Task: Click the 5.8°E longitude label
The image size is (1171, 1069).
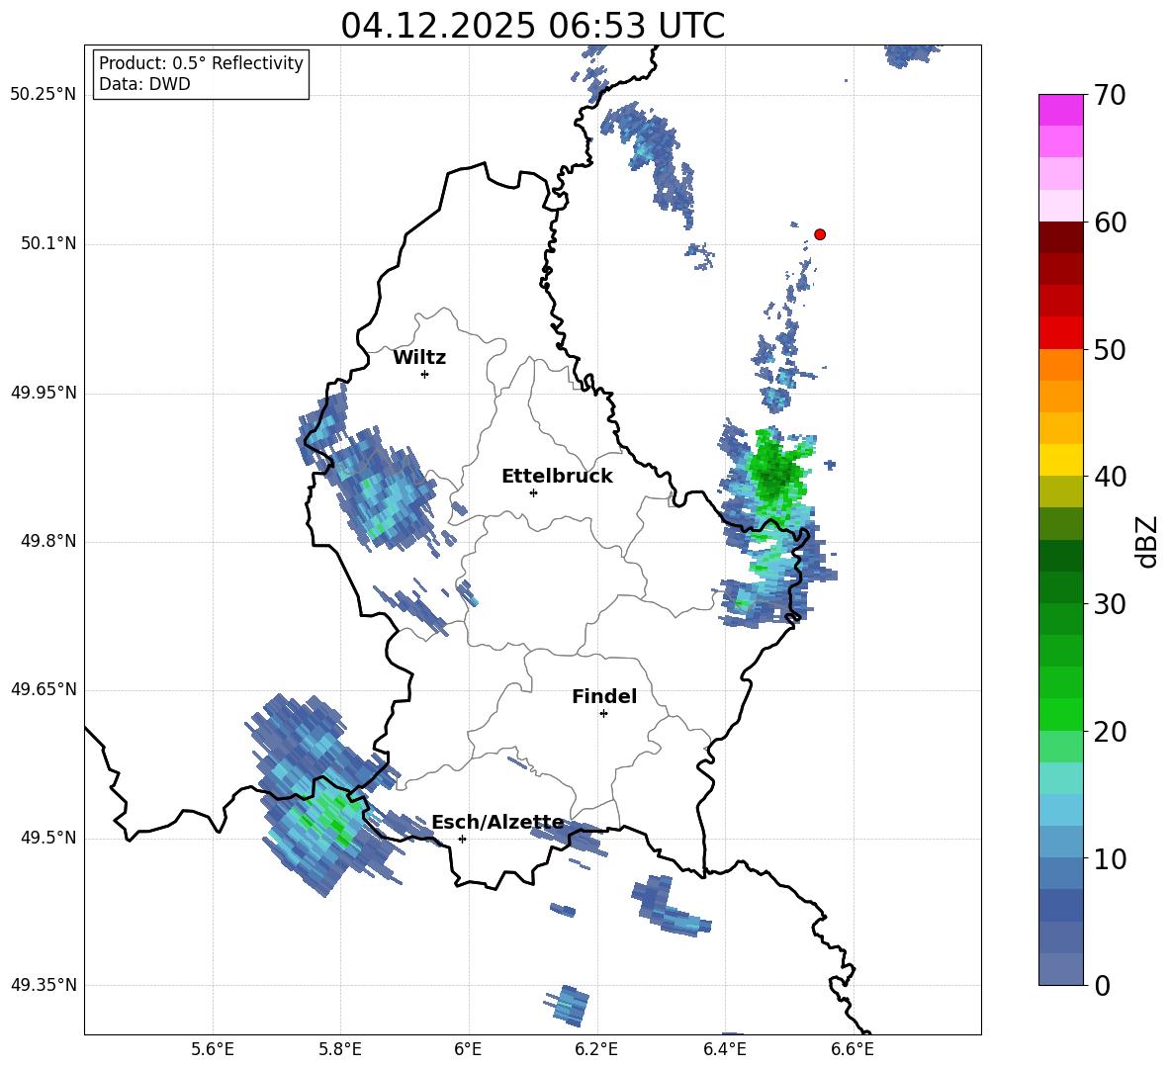Action: pyautogui.click(x=340, y=1049)
